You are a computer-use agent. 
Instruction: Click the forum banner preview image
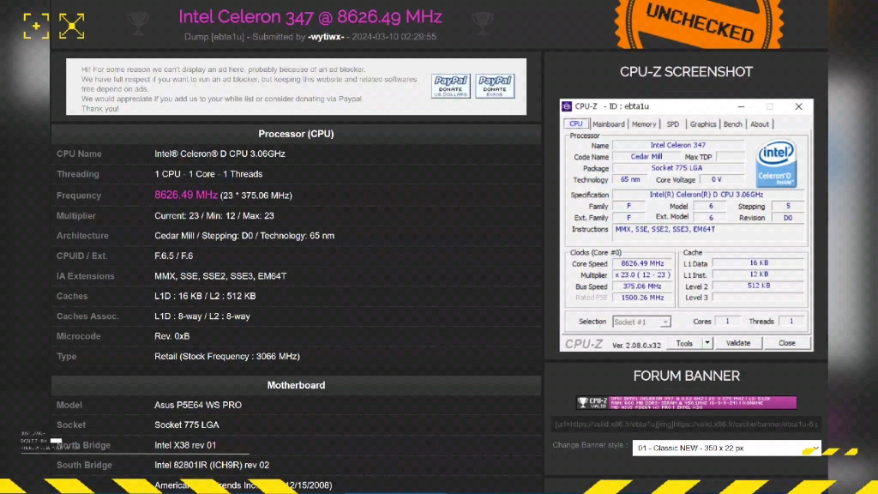click(687, 402)
